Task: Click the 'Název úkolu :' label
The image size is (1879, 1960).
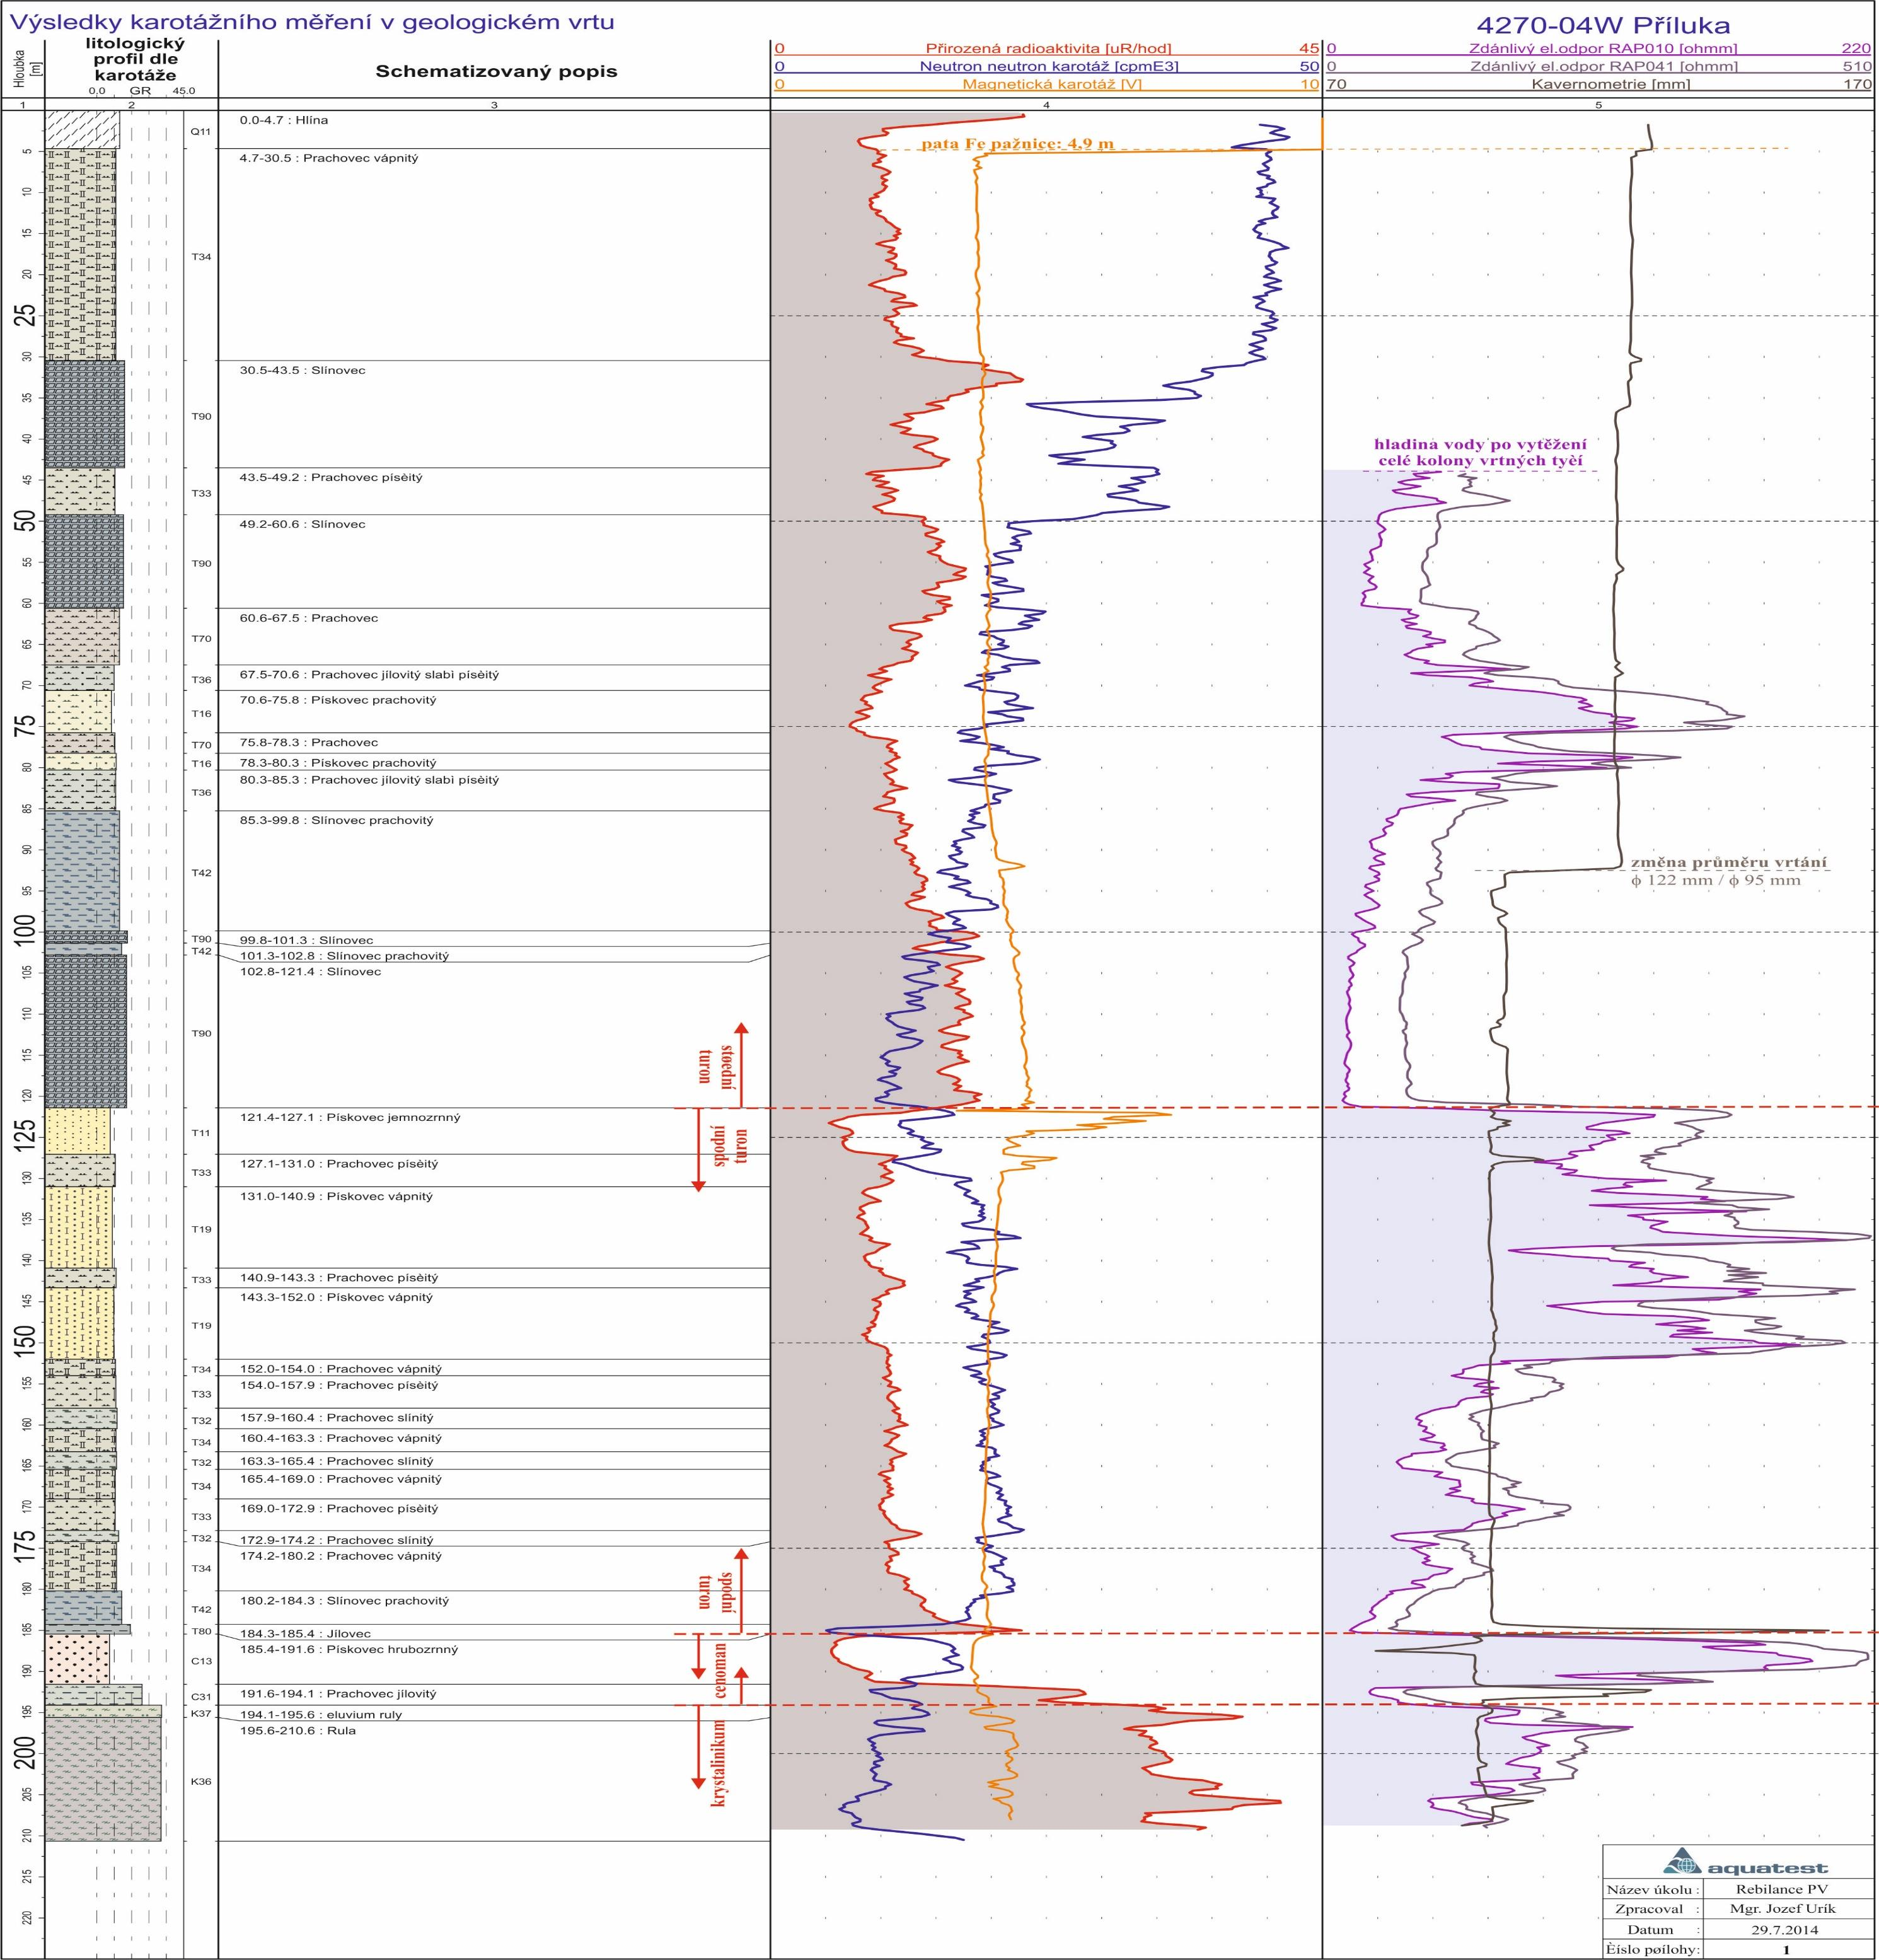Action: [1653, 1890]
